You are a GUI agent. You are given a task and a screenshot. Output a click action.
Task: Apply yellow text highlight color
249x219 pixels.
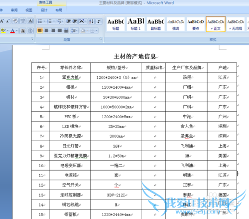click(3, 31)
